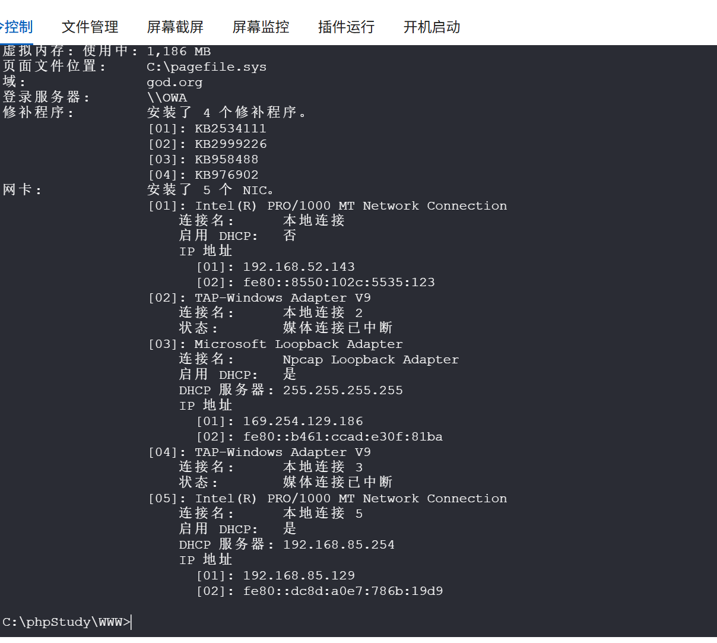
Task: Click the pagefile path C:\pagefile.sys
Action: (x=207, y=67)
